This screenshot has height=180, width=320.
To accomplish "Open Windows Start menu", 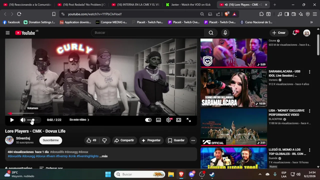I will click(x=108, y=174).
